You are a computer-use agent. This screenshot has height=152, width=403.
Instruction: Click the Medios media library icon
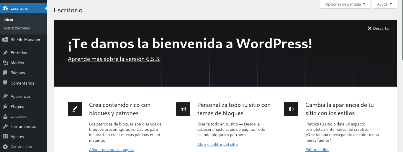[x=5, y=63]
